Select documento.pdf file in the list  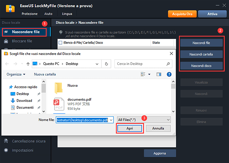coord(73,104)
